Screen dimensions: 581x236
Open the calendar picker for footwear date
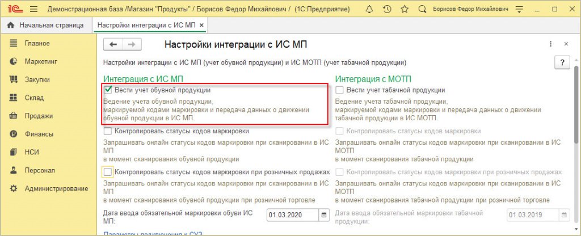pos(324,215)
